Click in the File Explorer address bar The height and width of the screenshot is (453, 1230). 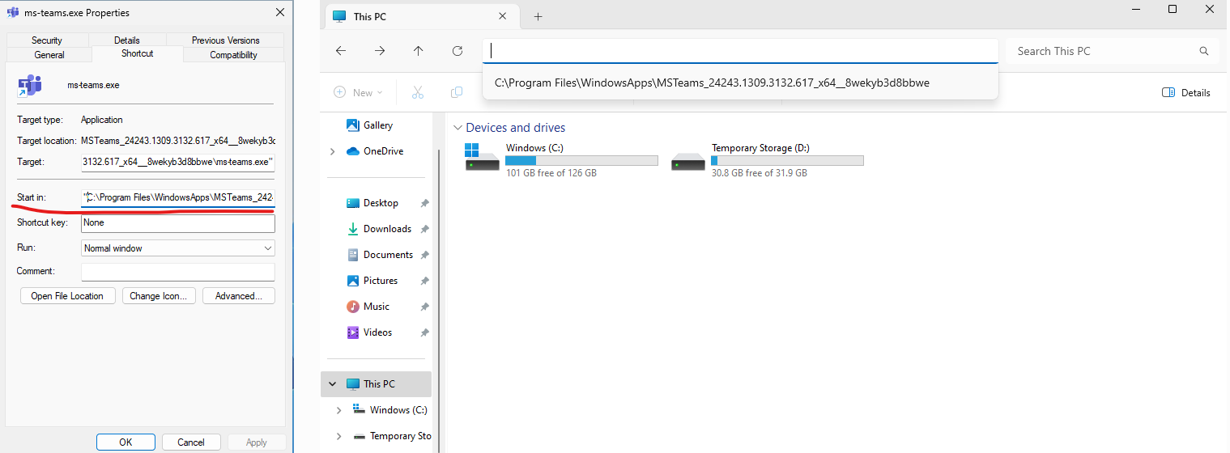pyautogui.click(x=740, y=51)
